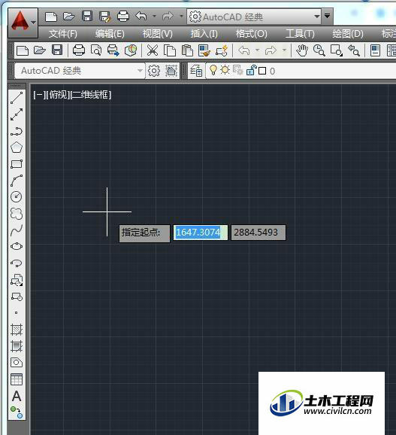Click the Plot icon in standard toolbar
The image size is (396, 435).
click(x=79, y=50)
